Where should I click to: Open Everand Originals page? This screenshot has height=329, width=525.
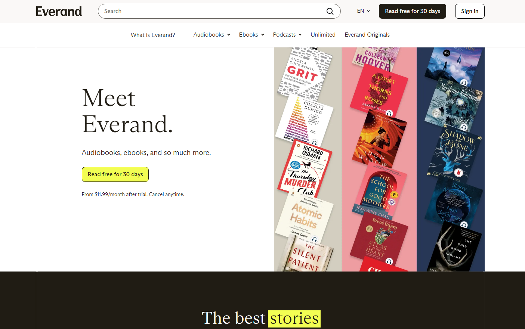[x=367, y=35]
